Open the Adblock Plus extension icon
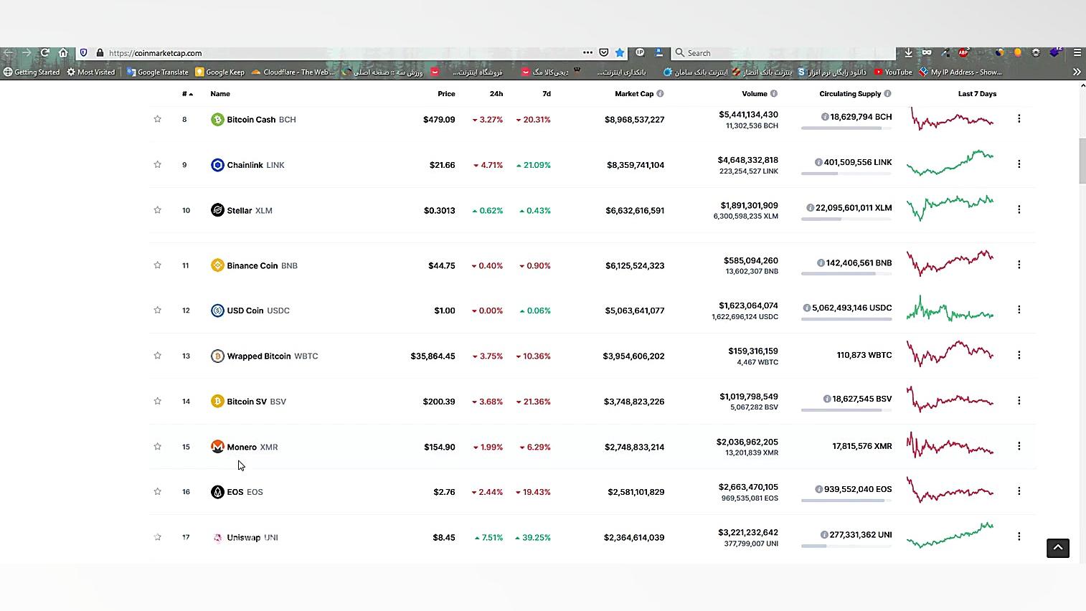Image resolution: width=1086 pixels, height=611 pixels. (x=963, y=52)
